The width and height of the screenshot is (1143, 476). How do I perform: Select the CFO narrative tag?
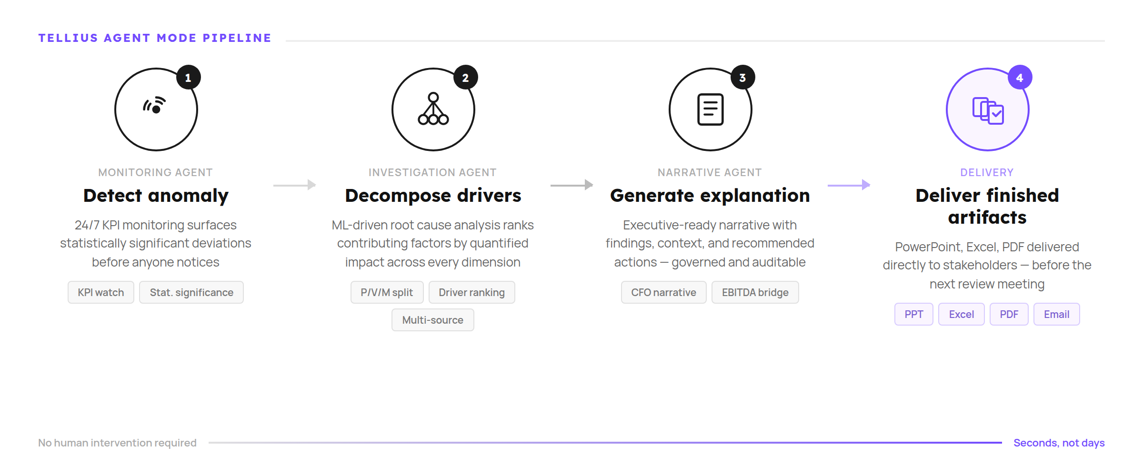coord(663,292)
